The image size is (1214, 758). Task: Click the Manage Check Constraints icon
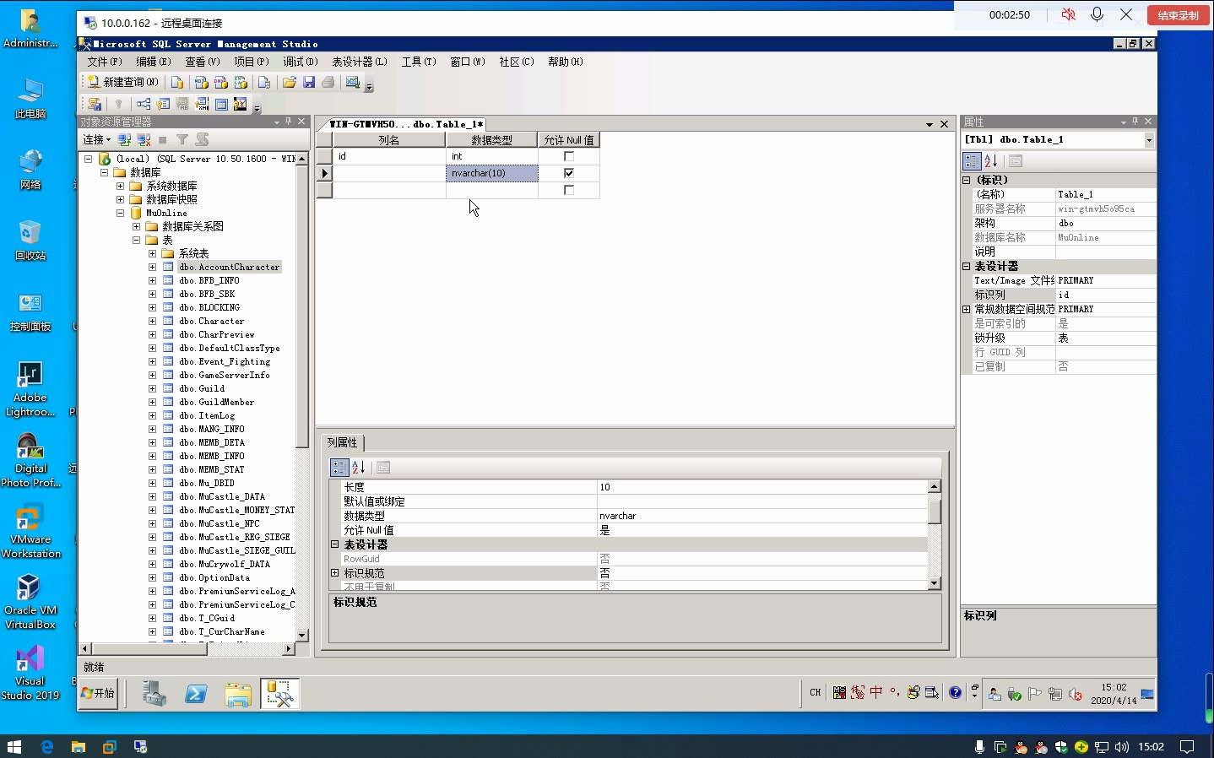click(221, 104)
